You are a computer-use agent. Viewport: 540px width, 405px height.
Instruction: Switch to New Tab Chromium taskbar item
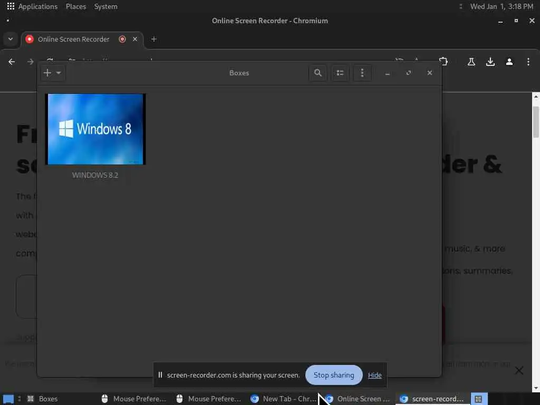point(283,399)
